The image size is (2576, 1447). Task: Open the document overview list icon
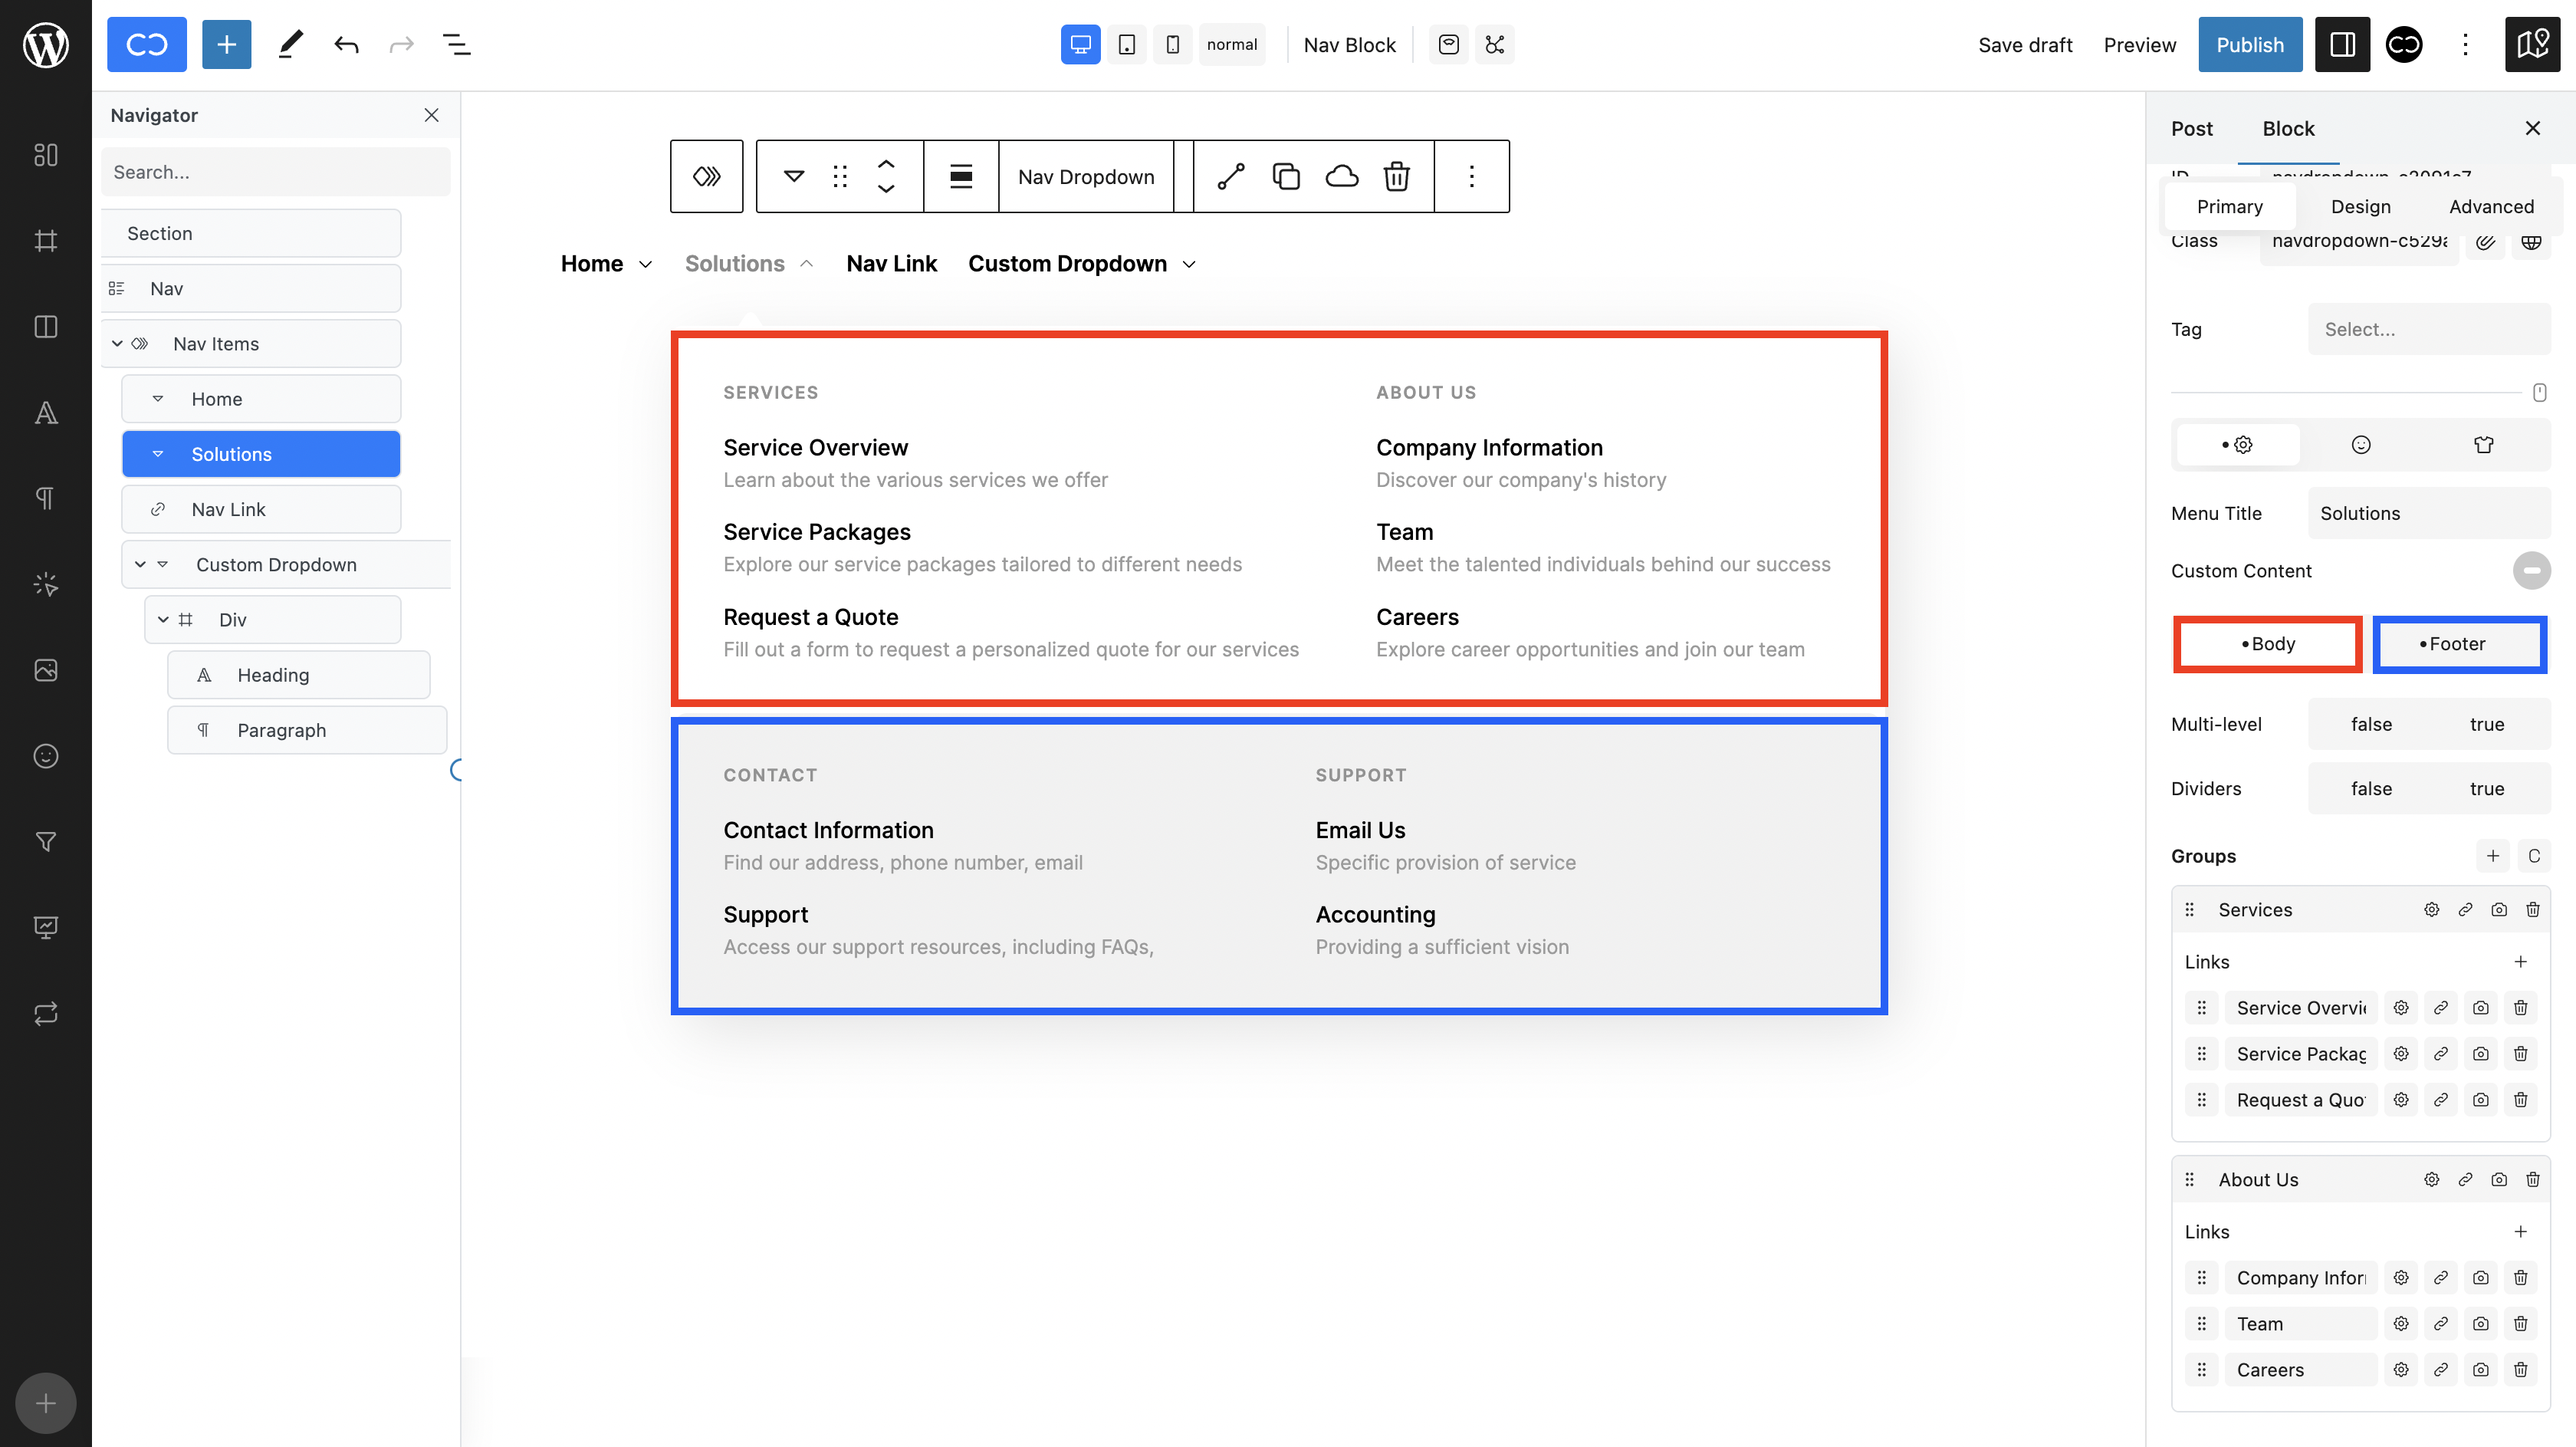(456, 45)
